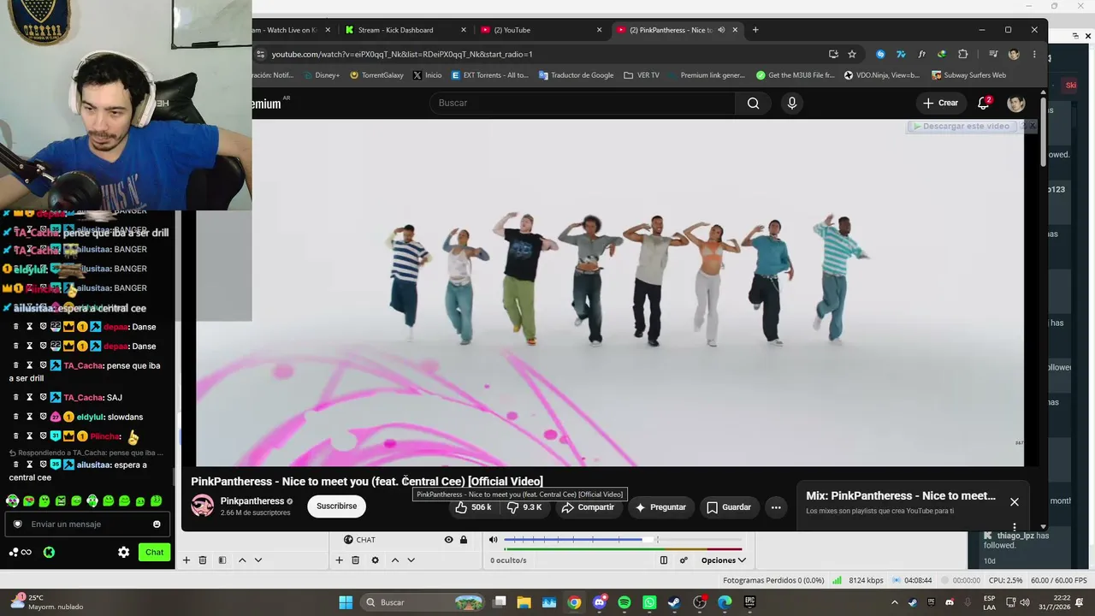Save the video with Guardar
This screenshot has width=1095, height=616.
(728, 507)
